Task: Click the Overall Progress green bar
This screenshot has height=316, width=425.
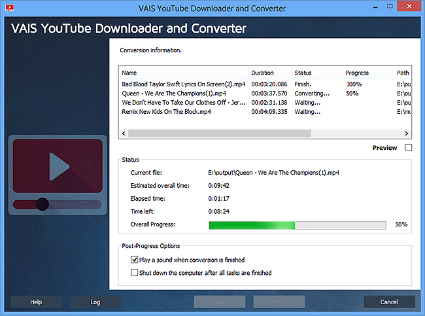Action: point(252,225)
